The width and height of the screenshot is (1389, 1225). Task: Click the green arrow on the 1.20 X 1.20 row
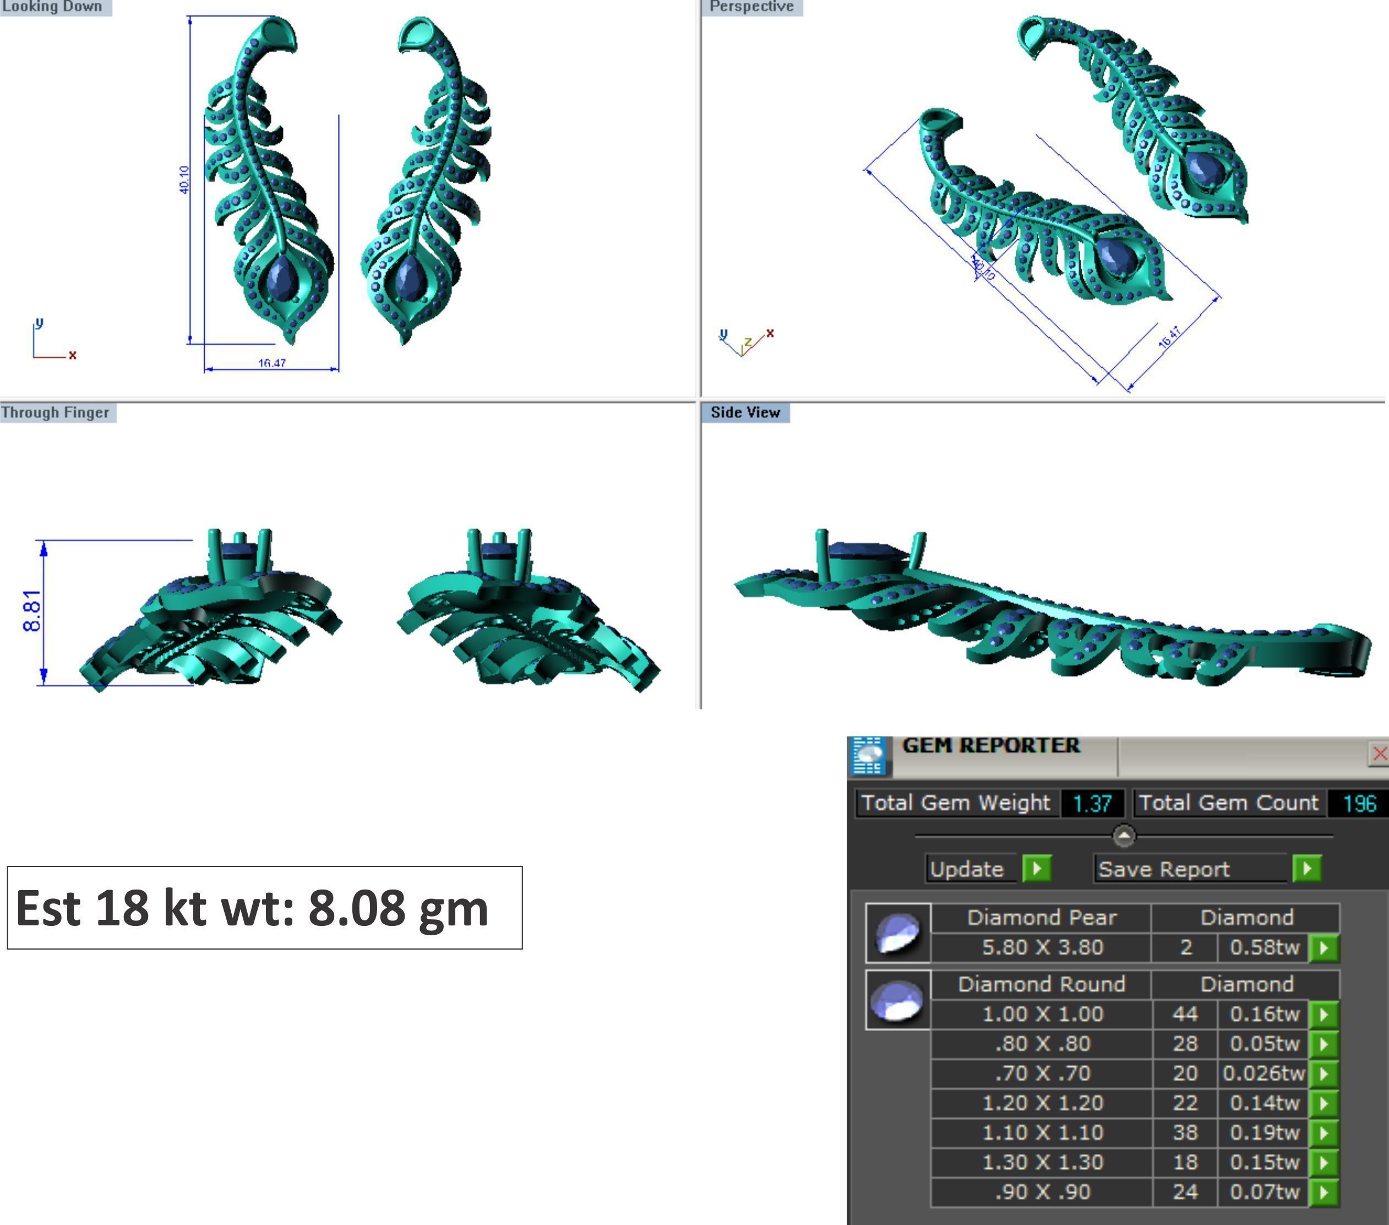[x=1325, y=1103]
